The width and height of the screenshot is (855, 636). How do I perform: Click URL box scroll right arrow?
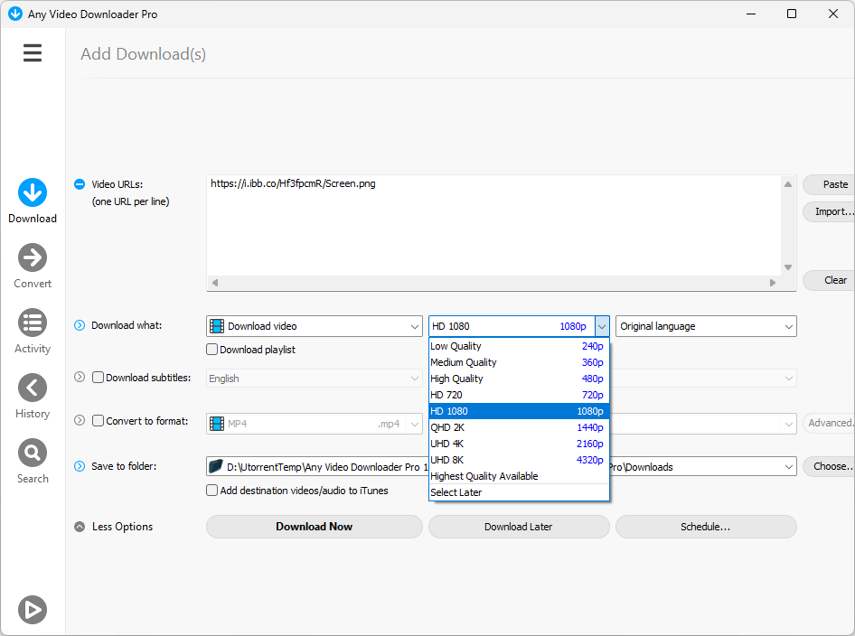(x=773, y=282)
